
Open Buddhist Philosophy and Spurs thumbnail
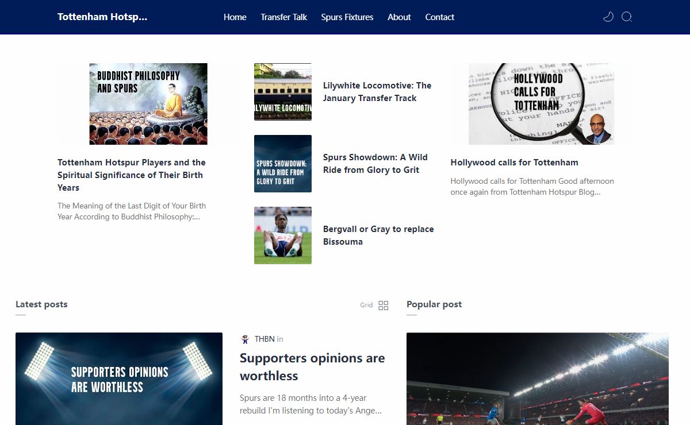(148, 104)
